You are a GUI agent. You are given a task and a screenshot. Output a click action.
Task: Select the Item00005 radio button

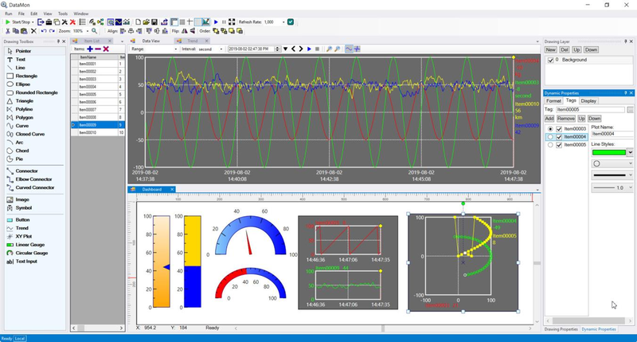(x=550, y=145)
